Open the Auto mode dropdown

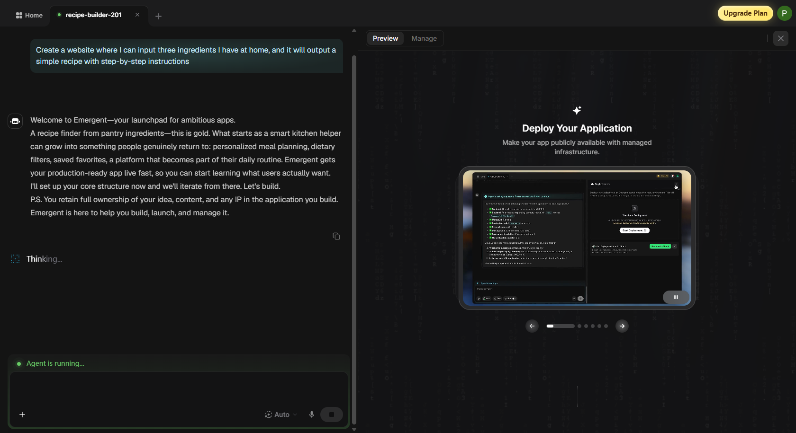pos(281,415)
